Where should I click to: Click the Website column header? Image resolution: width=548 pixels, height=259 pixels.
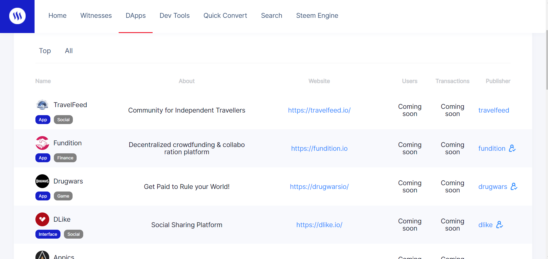[x=319, y=81]
